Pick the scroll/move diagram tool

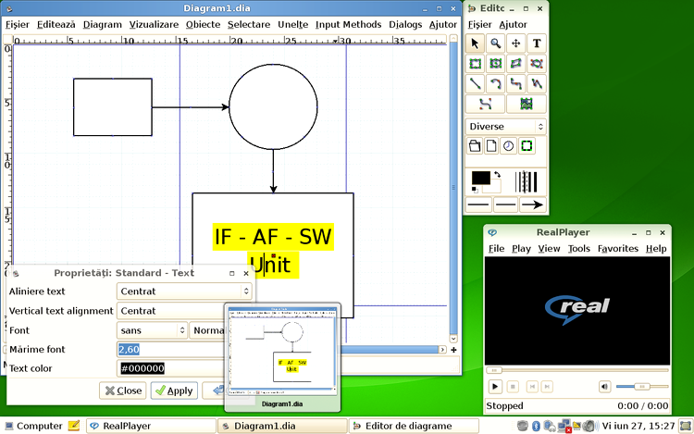516,43
